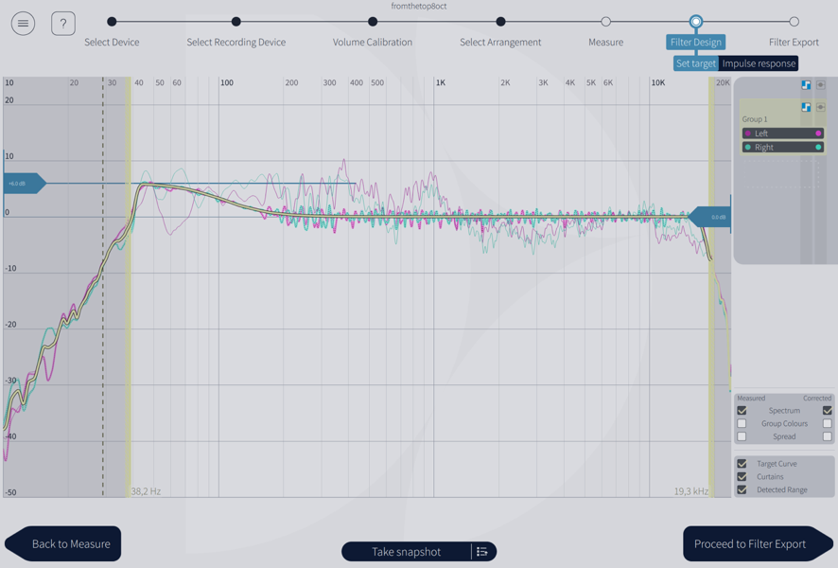Viewport: 838px width, 568px height.
Task: Open the hamburger main menu
Action: click(x=24, y=23)
